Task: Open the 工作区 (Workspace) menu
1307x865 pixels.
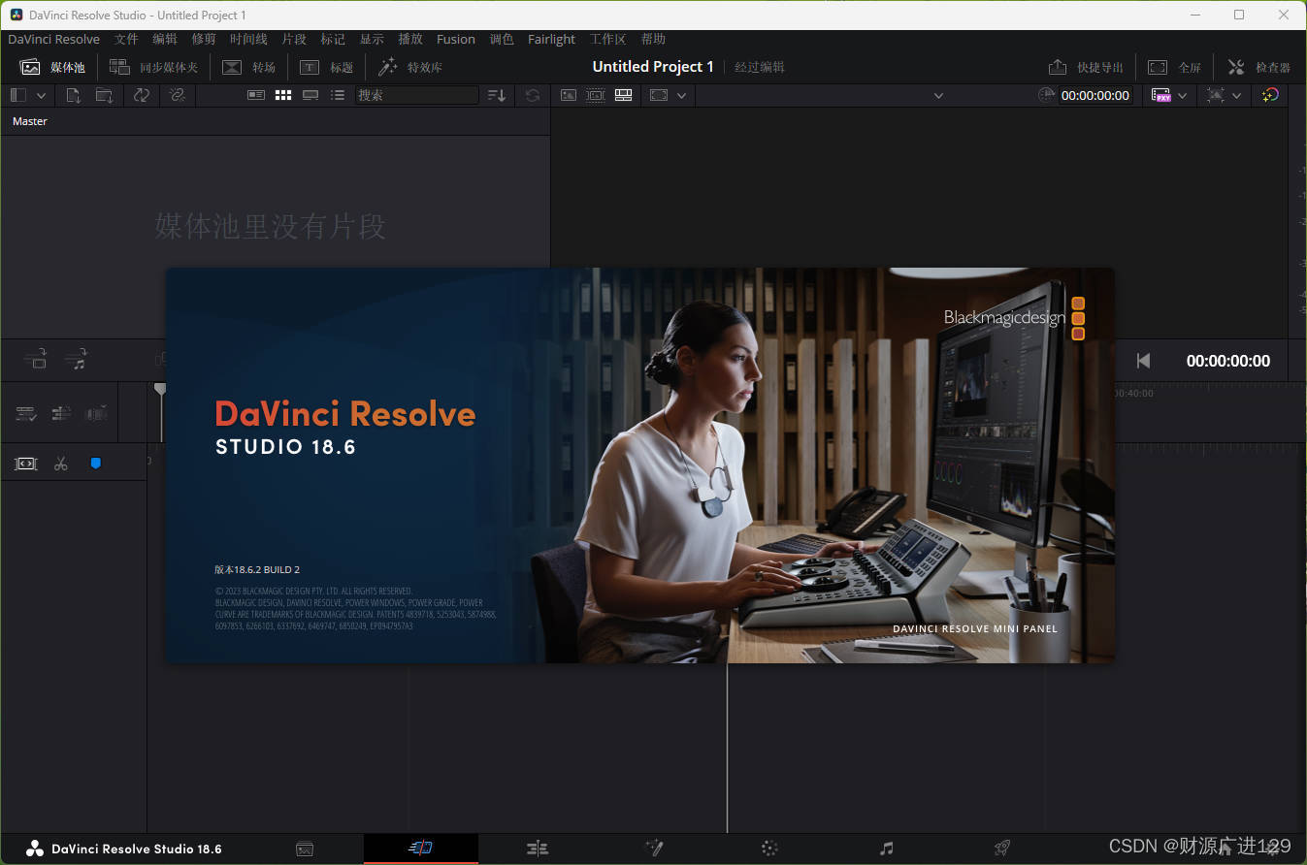Action: (608, 39)
